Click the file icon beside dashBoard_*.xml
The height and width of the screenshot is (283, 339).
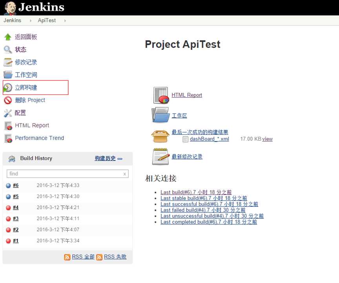(x=185, y=139)
